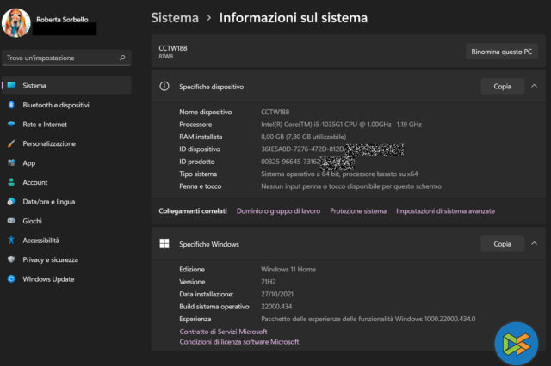This screenshot has height=366, width=551.
Task: Click Rinomina questo PC button
Action: click(501, 52)
